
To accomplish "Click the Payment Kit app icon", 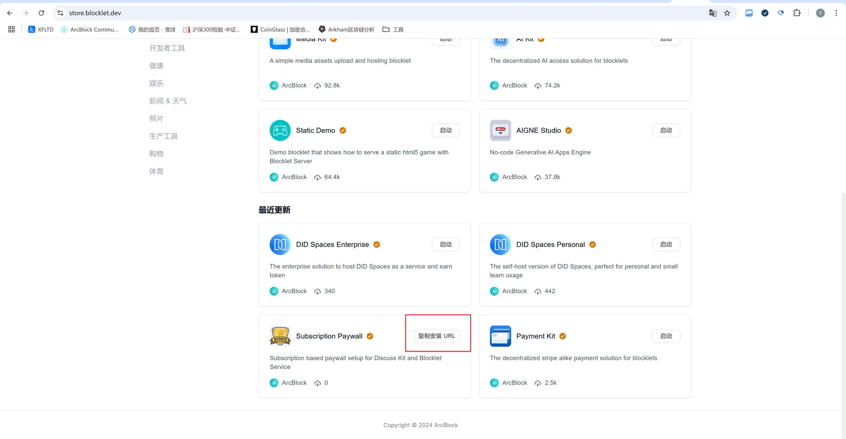I will pyautogui.click(x=500, y=336).
